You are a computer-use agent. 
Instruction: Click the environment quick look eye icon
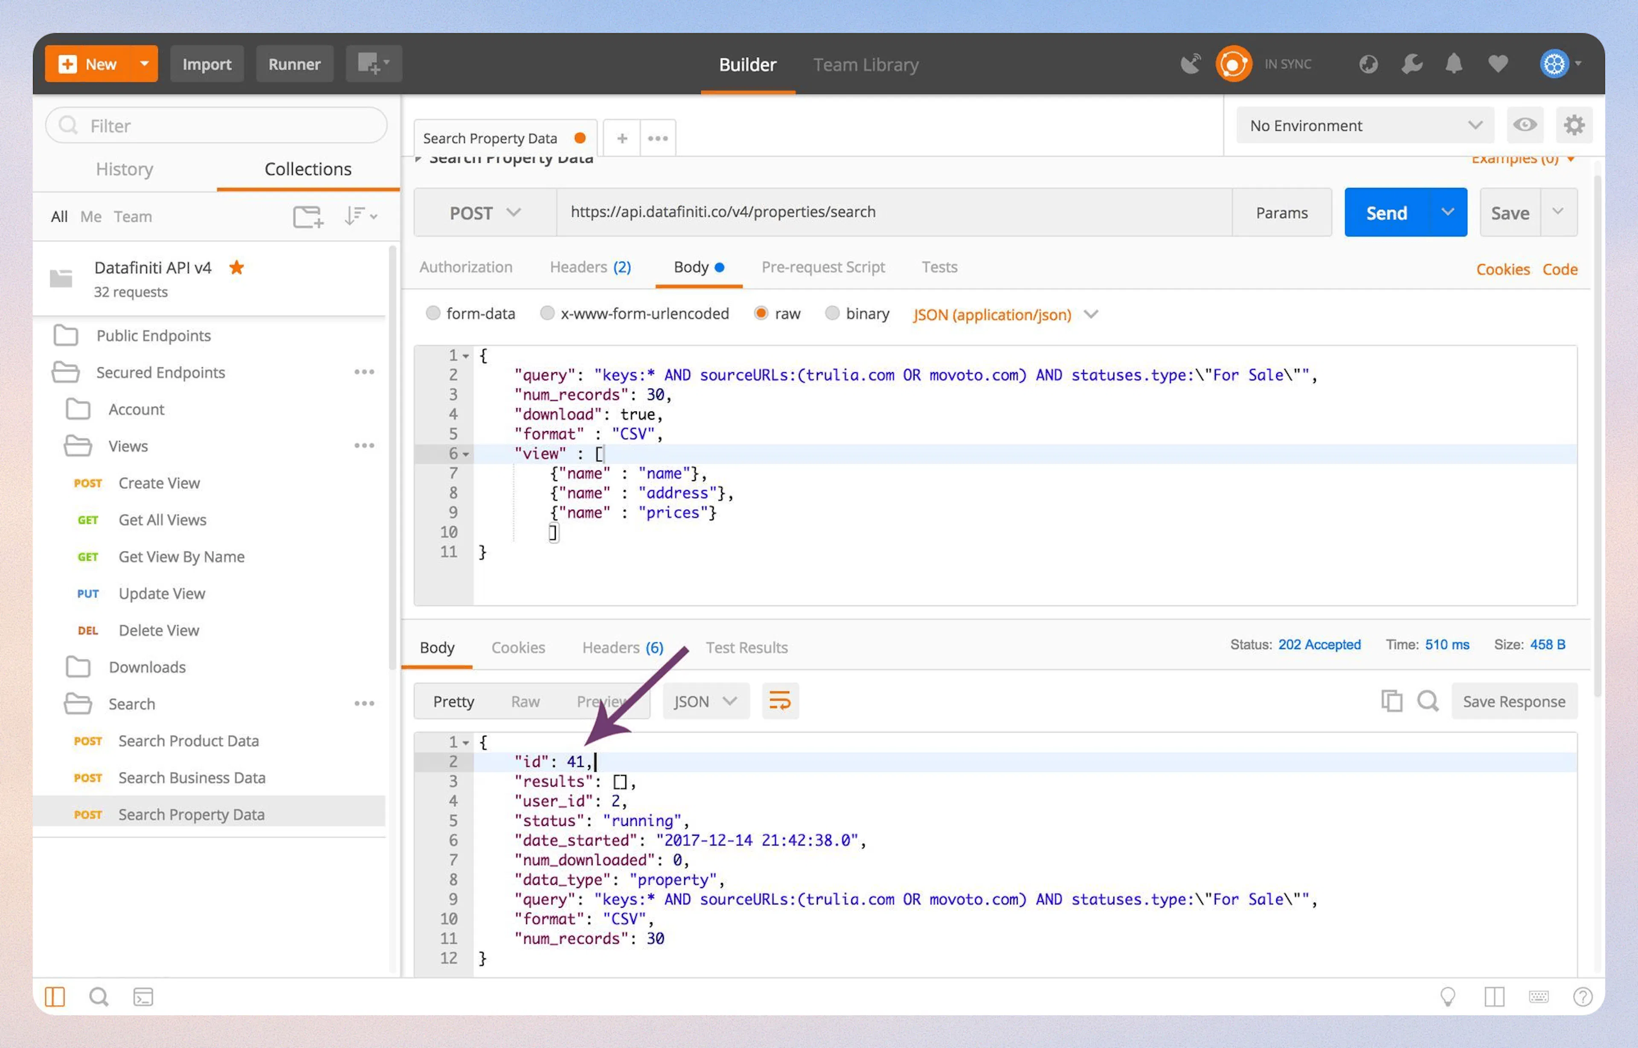coord(1524,125)
